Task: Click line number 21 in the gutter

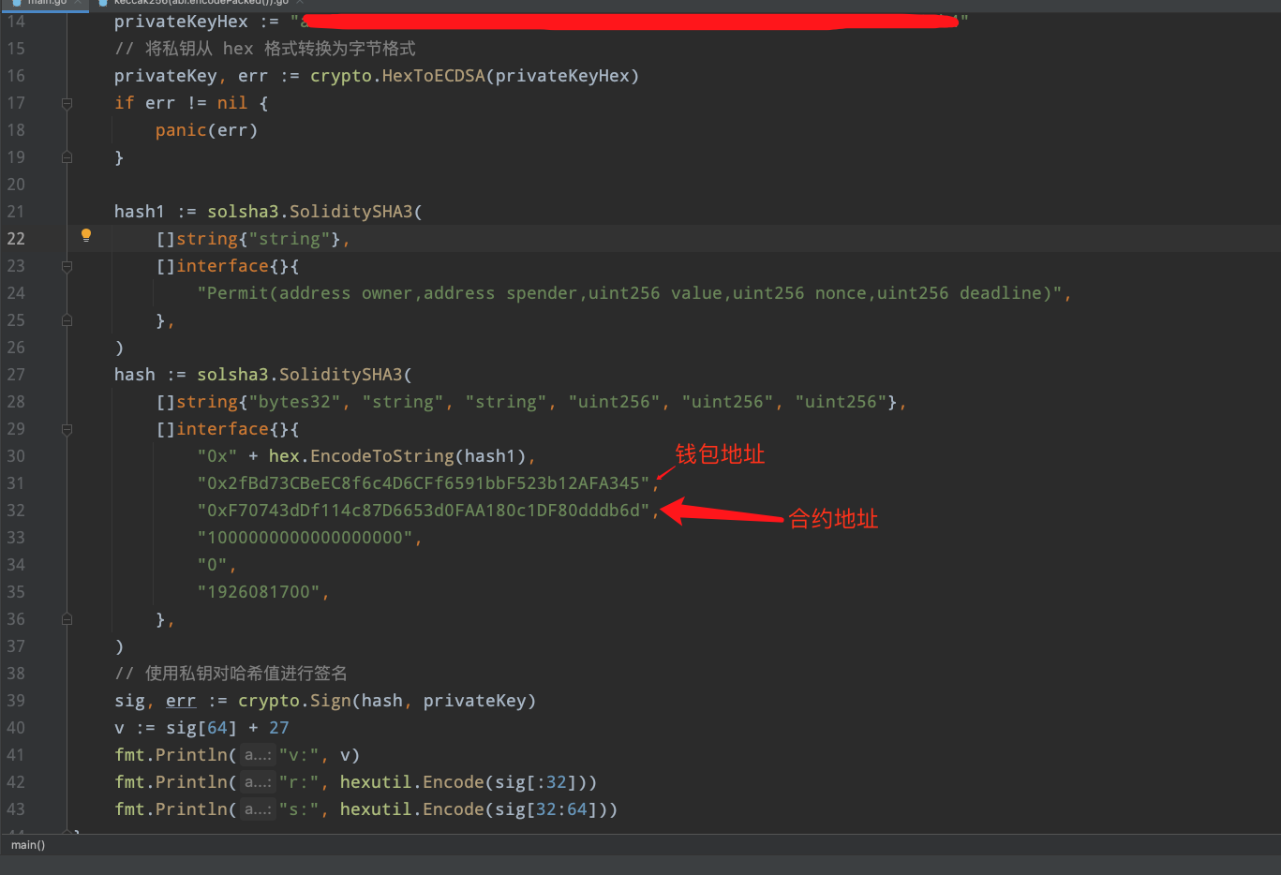Action: click(16, 212)
